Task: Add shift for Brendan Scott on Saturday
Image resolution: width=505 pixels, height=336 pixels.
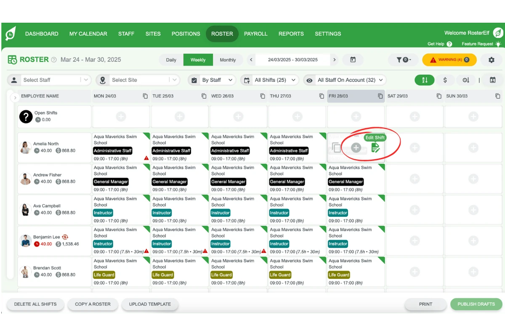Action: [415, 272]
